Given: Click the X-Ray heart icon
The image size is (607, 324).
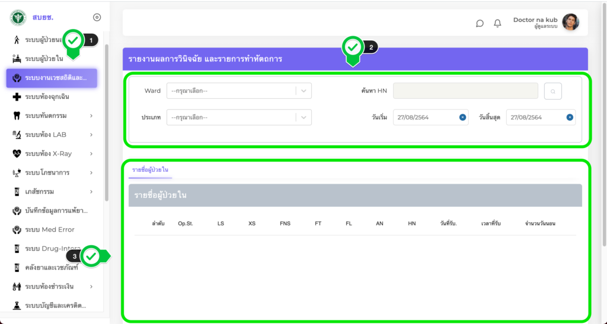Looking at the screenshot, I should [x=17, y=153].
